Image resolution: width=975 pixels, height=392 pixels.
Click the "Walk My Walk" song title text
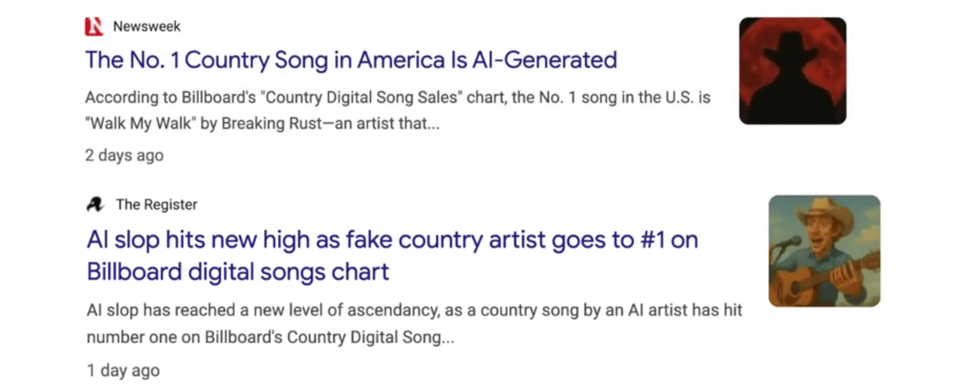click(x=140, y=125)
